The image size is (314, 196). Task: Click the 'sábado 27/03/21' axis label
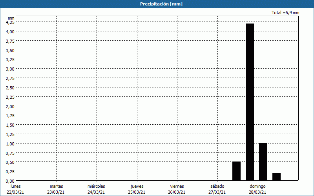pyautogui.click(x=217, y=189)
